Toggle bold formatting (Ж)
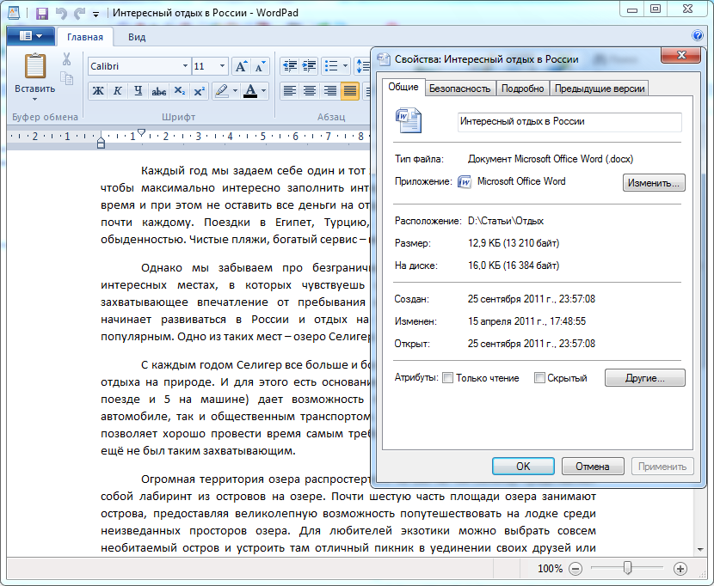Image resolution: width=714 pixels, height=586 pixels. point(97,91)
